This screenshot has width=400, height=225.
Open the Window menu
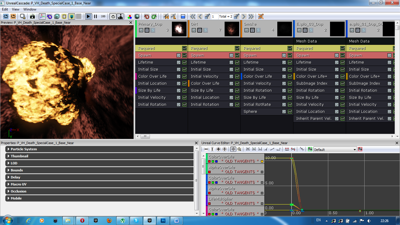[x=30, y=9]
